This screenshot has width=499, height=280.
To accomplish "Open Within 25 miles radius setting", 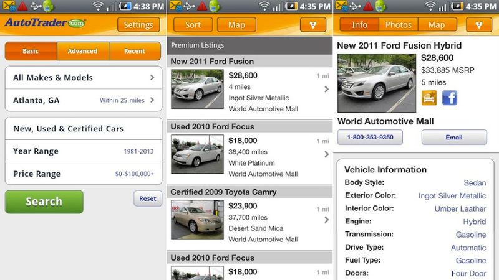I will (122, 100).
